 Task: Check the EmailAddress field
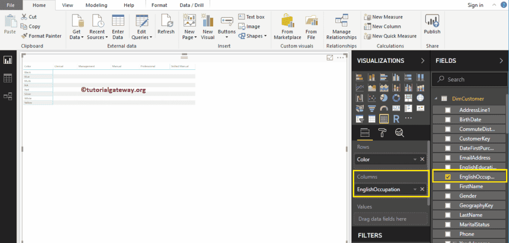(448, 158)
